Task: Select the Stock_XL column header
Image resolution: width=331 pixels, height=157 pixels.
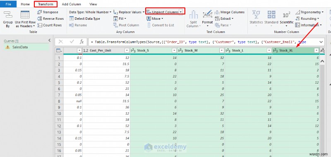Action: [296, 50]
